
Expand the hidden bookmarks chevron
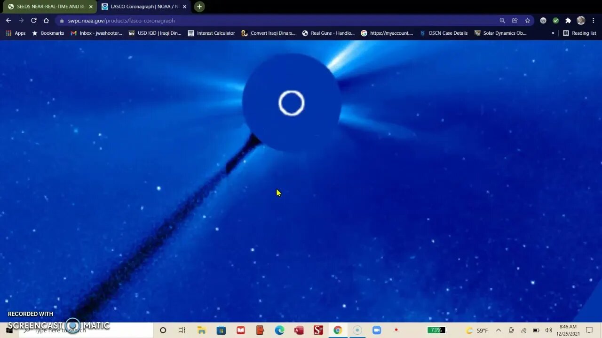pos(553,33)
